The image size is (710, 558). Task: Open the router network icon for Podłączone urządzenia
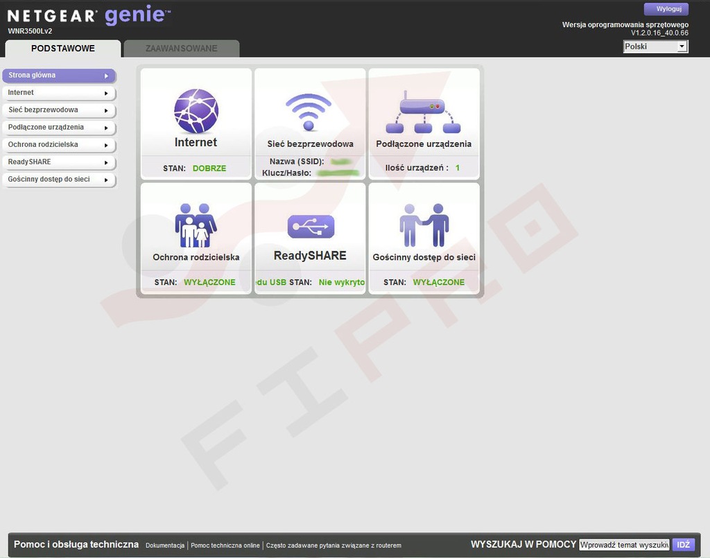(x=424, y=112)
